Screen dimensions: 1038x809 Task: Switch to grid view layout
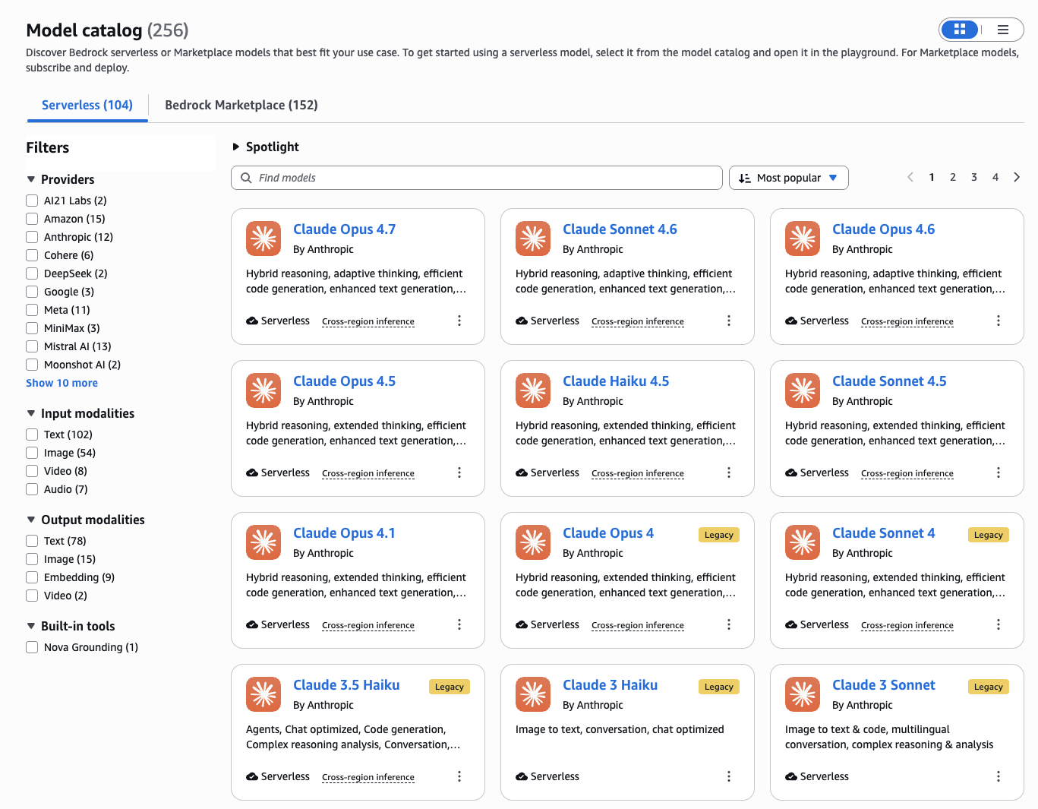click(960, 30)
